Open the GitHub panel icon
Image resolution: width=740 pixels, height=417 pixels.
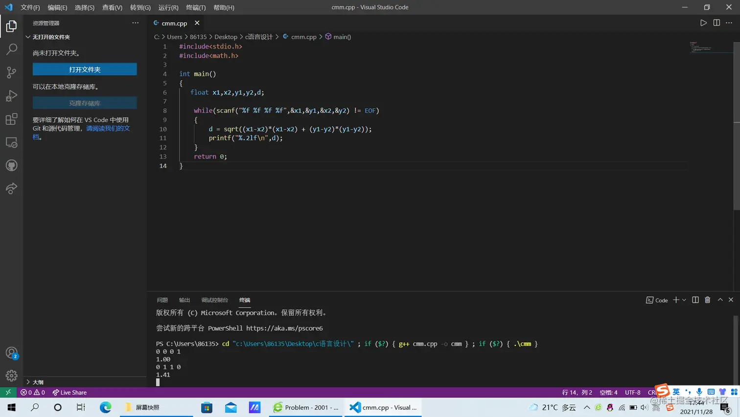click(x=11, y=166)
